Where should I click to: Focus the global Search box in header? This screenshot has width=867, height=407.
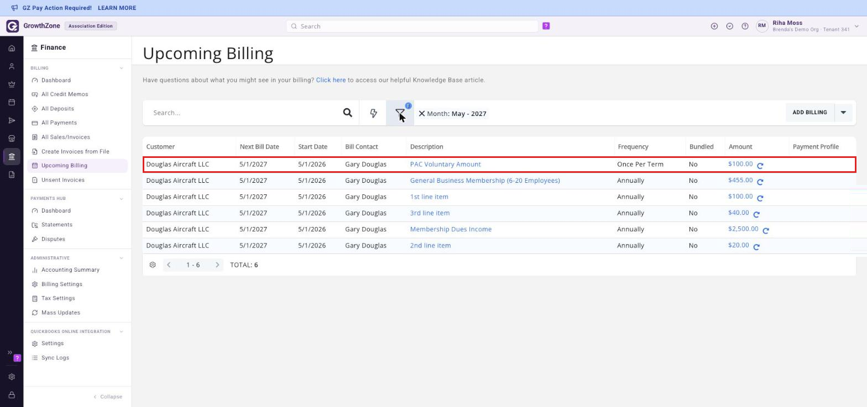point(412,26)
